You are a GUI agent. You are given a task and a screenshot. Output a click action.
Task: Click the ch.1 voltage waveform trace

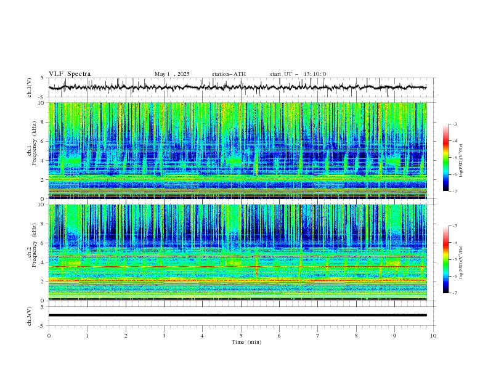pyautogui.click(x=237, y=87)
